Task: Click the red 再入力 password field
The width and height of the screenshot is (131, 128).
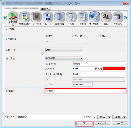Action: tap(114, 69)
